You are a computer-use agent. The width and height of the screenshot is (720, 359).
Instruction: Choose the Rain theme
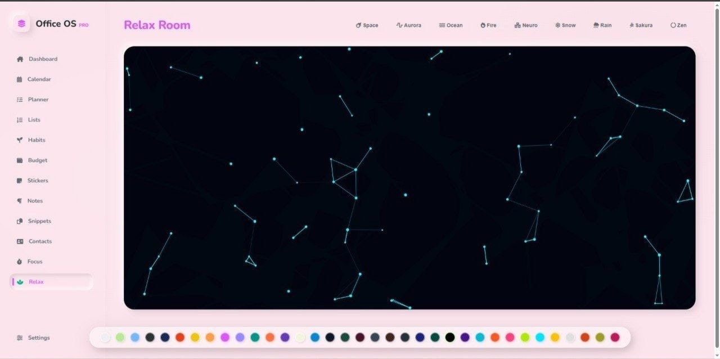[x=602, y=25]
